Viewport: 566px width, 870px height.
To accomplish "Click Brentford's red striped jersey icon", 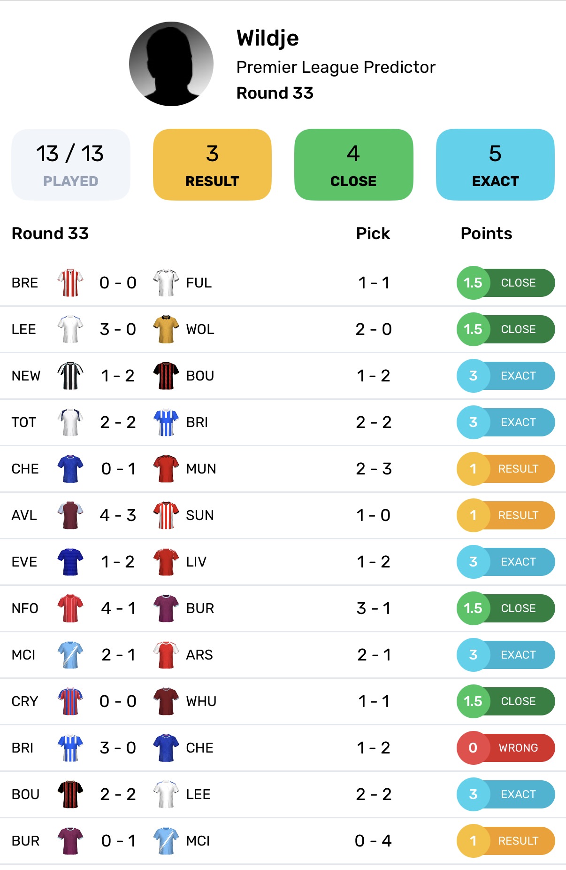I will coord(70,283).
